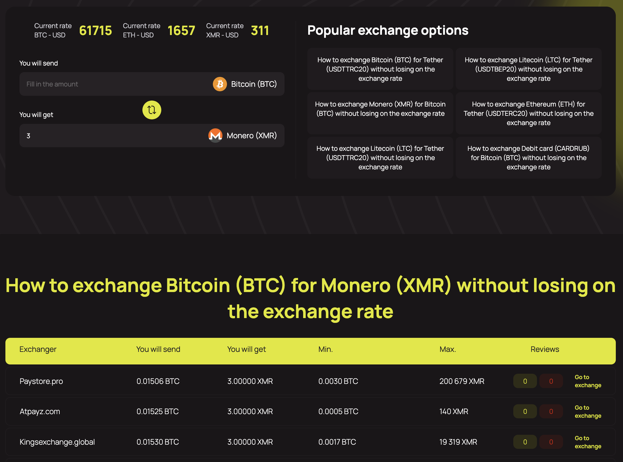Go to exchange for Kingsexchange.global

[x=588, y=442]
